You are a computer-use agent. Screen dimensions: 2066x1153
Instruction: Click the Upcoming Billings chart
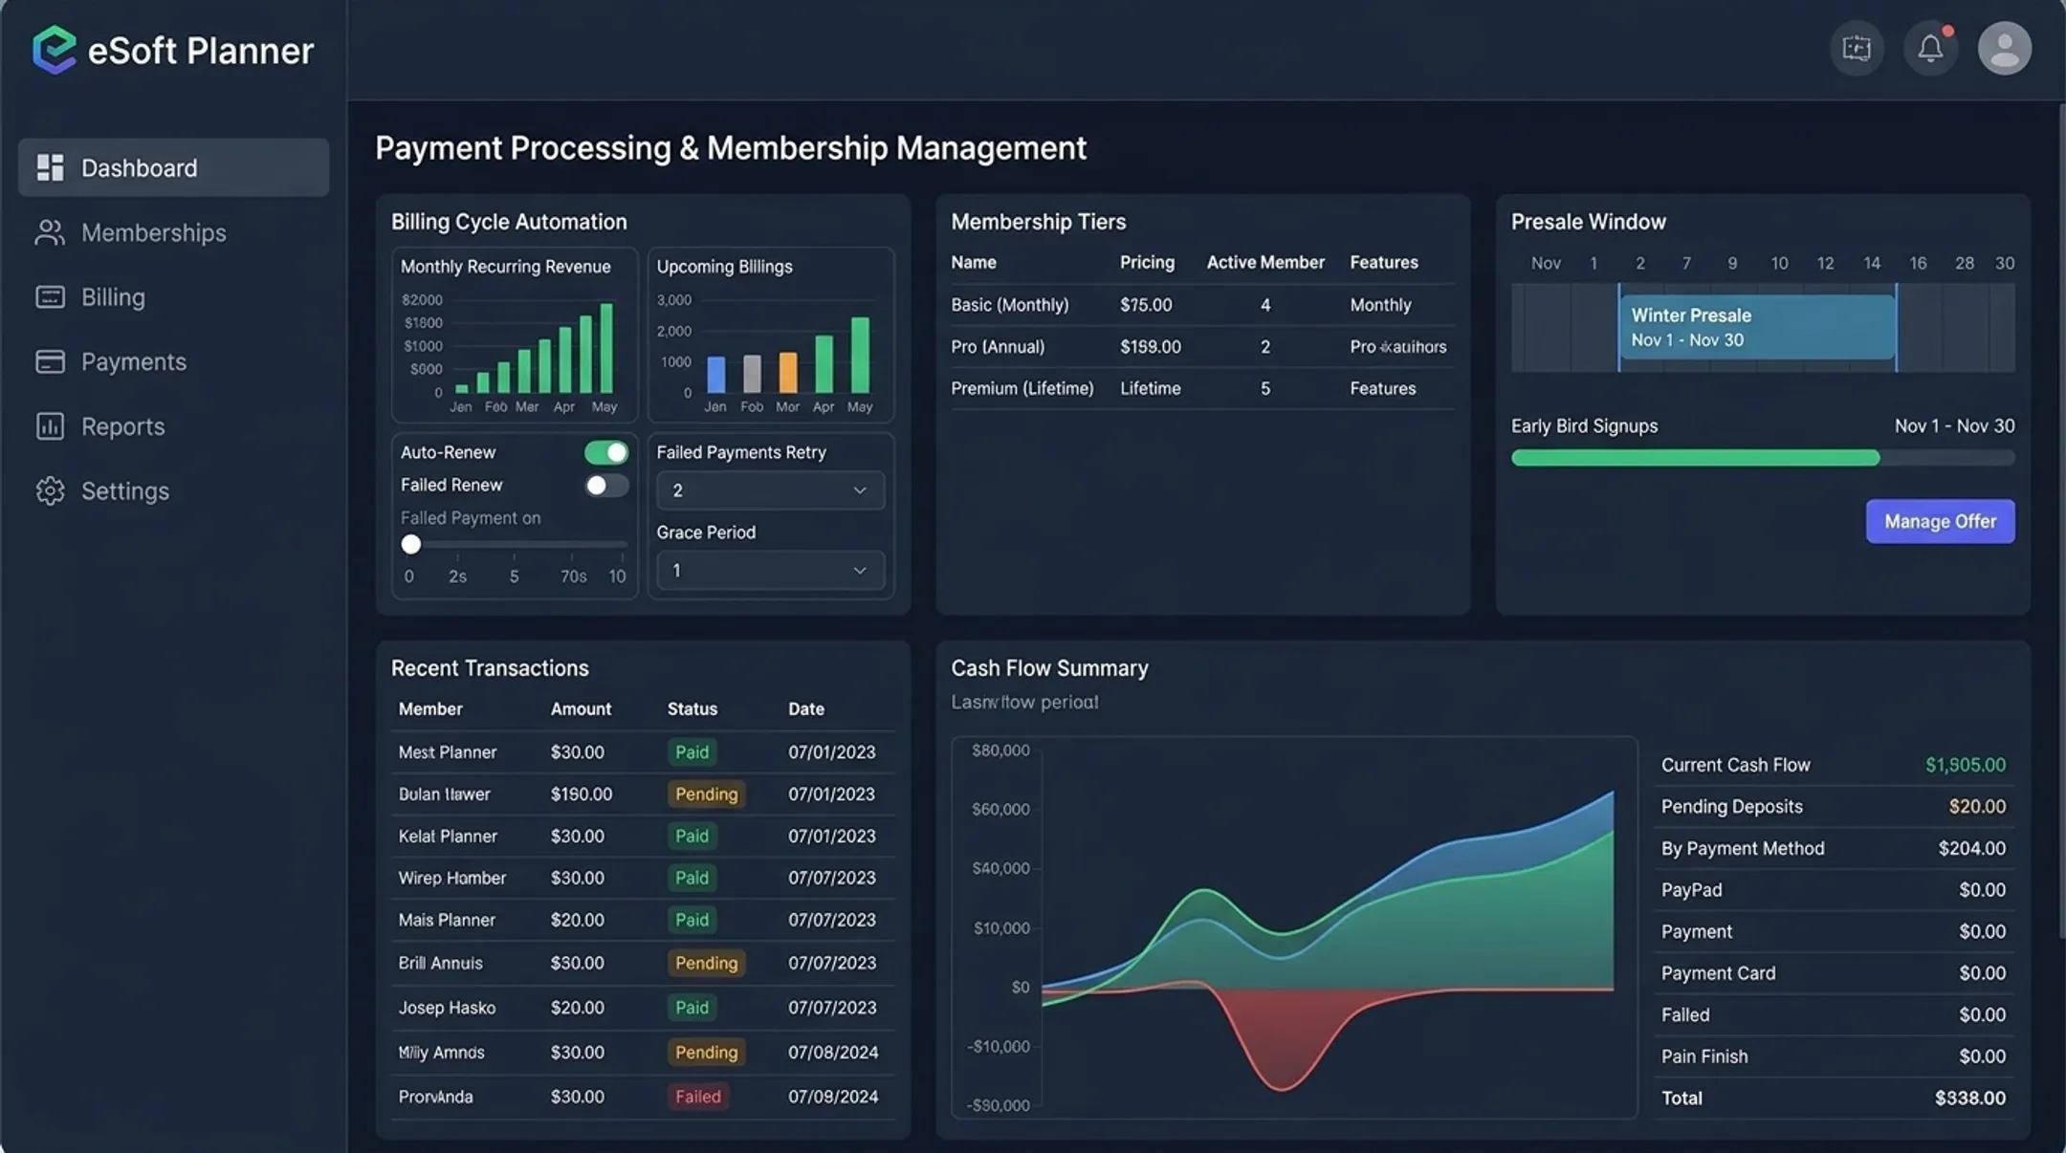(771, 335)
